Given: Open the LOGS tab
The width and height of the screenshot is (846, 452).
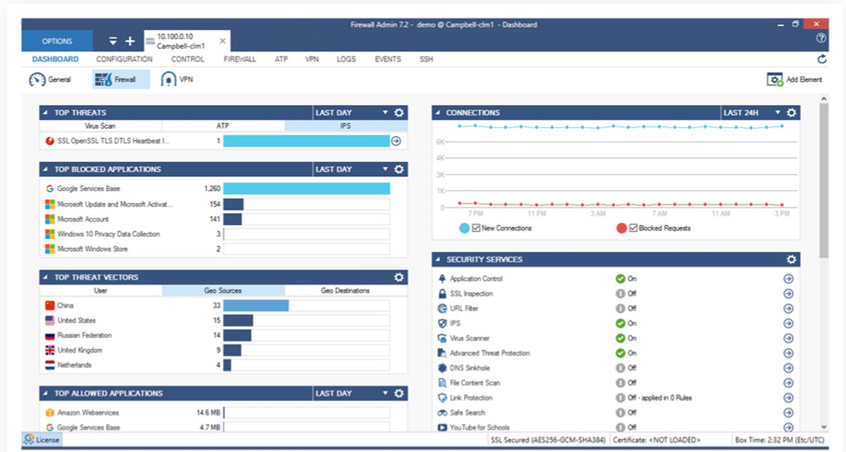Looking at the screenshot, I should tap(346, 59).
